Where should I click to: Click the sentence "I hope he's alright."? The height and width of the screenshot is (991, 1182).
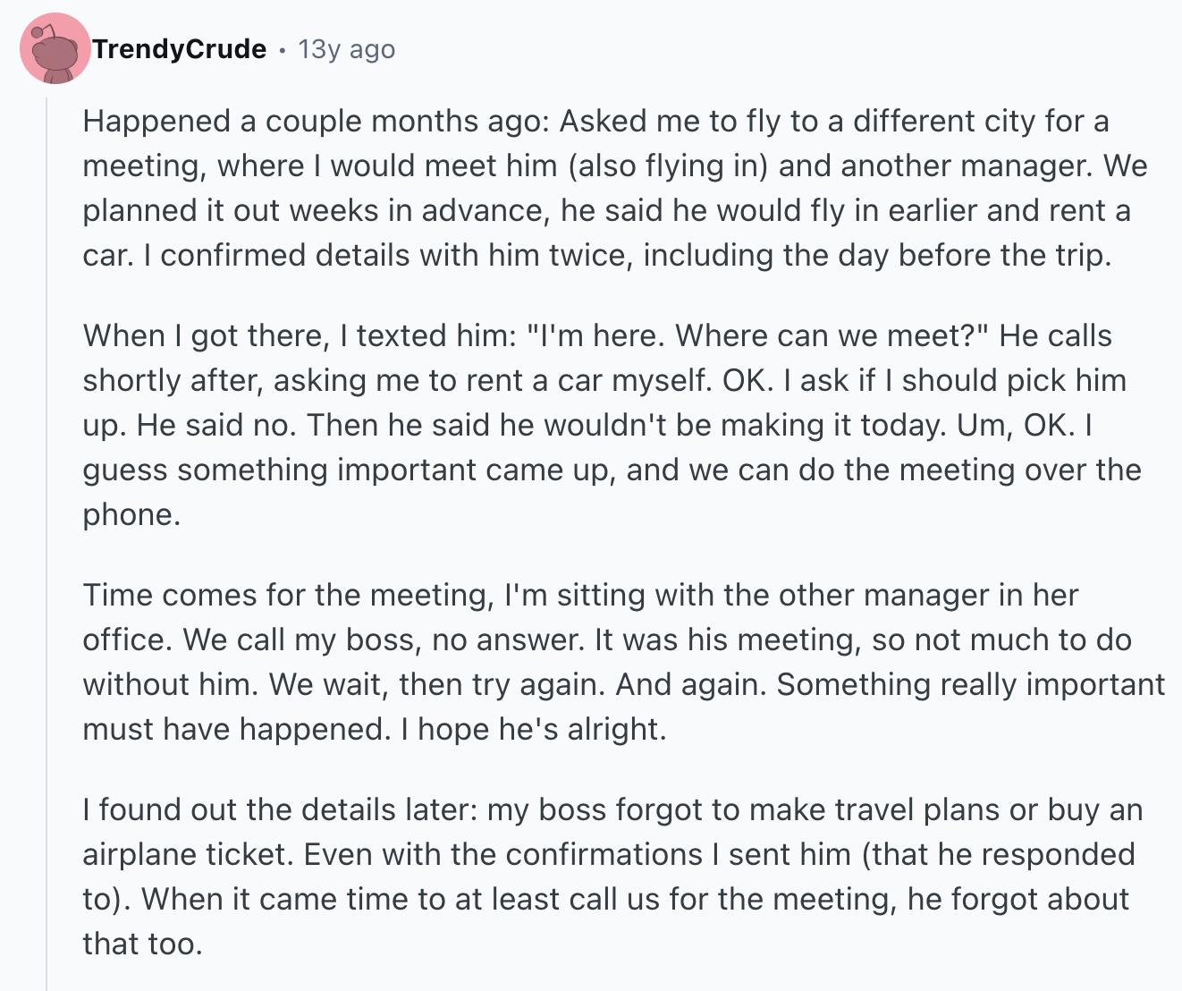534,730
